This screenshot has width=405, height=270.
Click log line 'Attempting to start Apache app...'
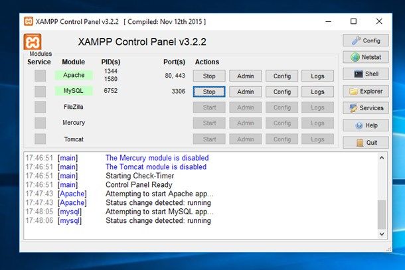159,194
